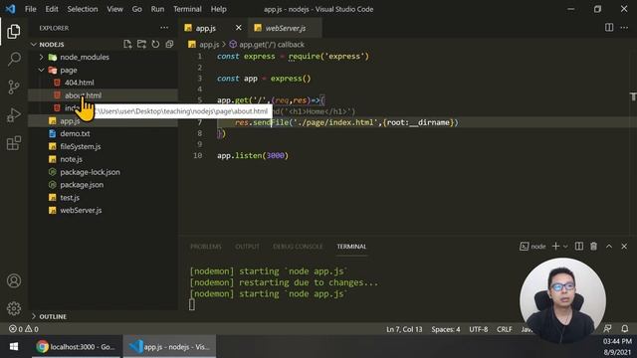637x358 pixels.
Task: Open fileSystem.js from the Explorer
Action: point(81,146)
